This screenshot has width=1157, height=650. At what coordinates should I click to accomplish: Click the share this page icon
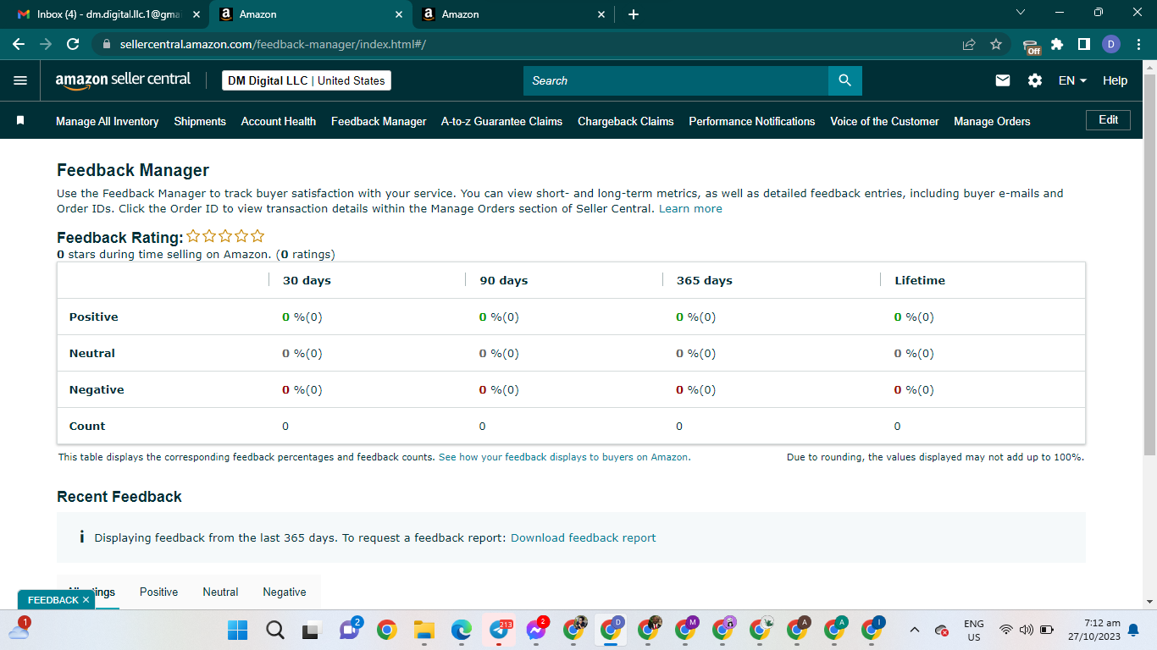click(x=969, y=44)
